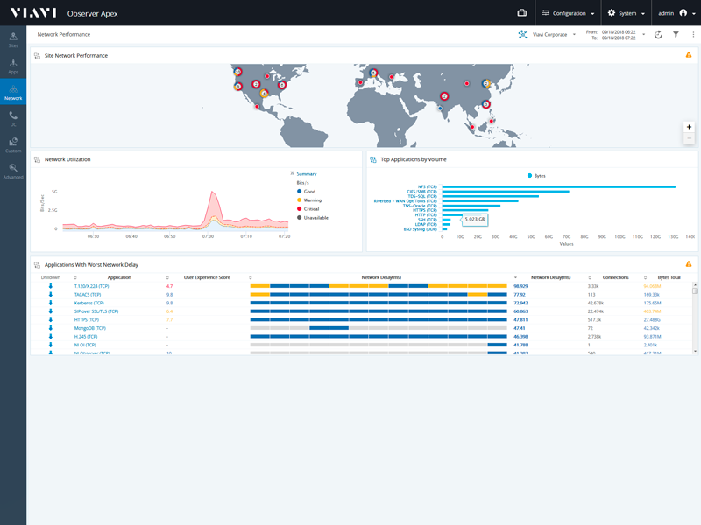Image resolution: width=701 pixels, height=525 pixels.
Task: Click the Applications With Worst Network Delay widget icon
Action: coord(37,265)
